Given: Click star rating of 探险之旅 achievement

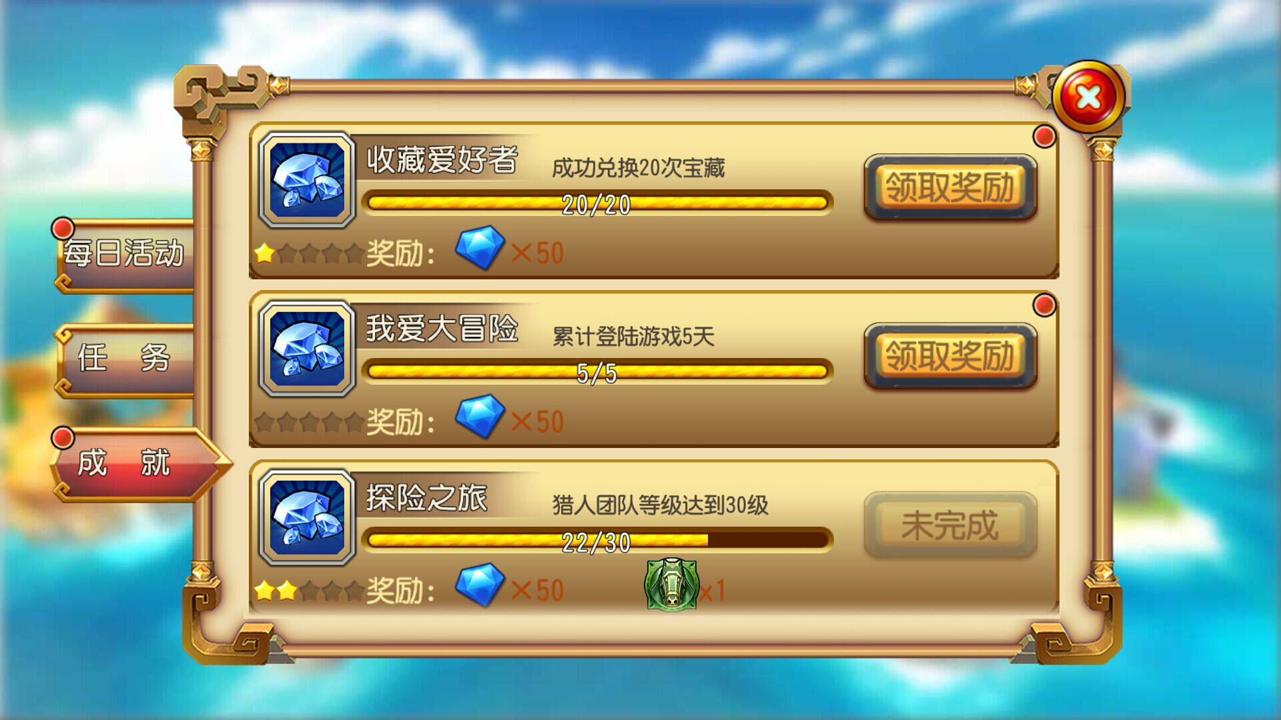Looking at the screenshot, I should [x=310, y=591].
